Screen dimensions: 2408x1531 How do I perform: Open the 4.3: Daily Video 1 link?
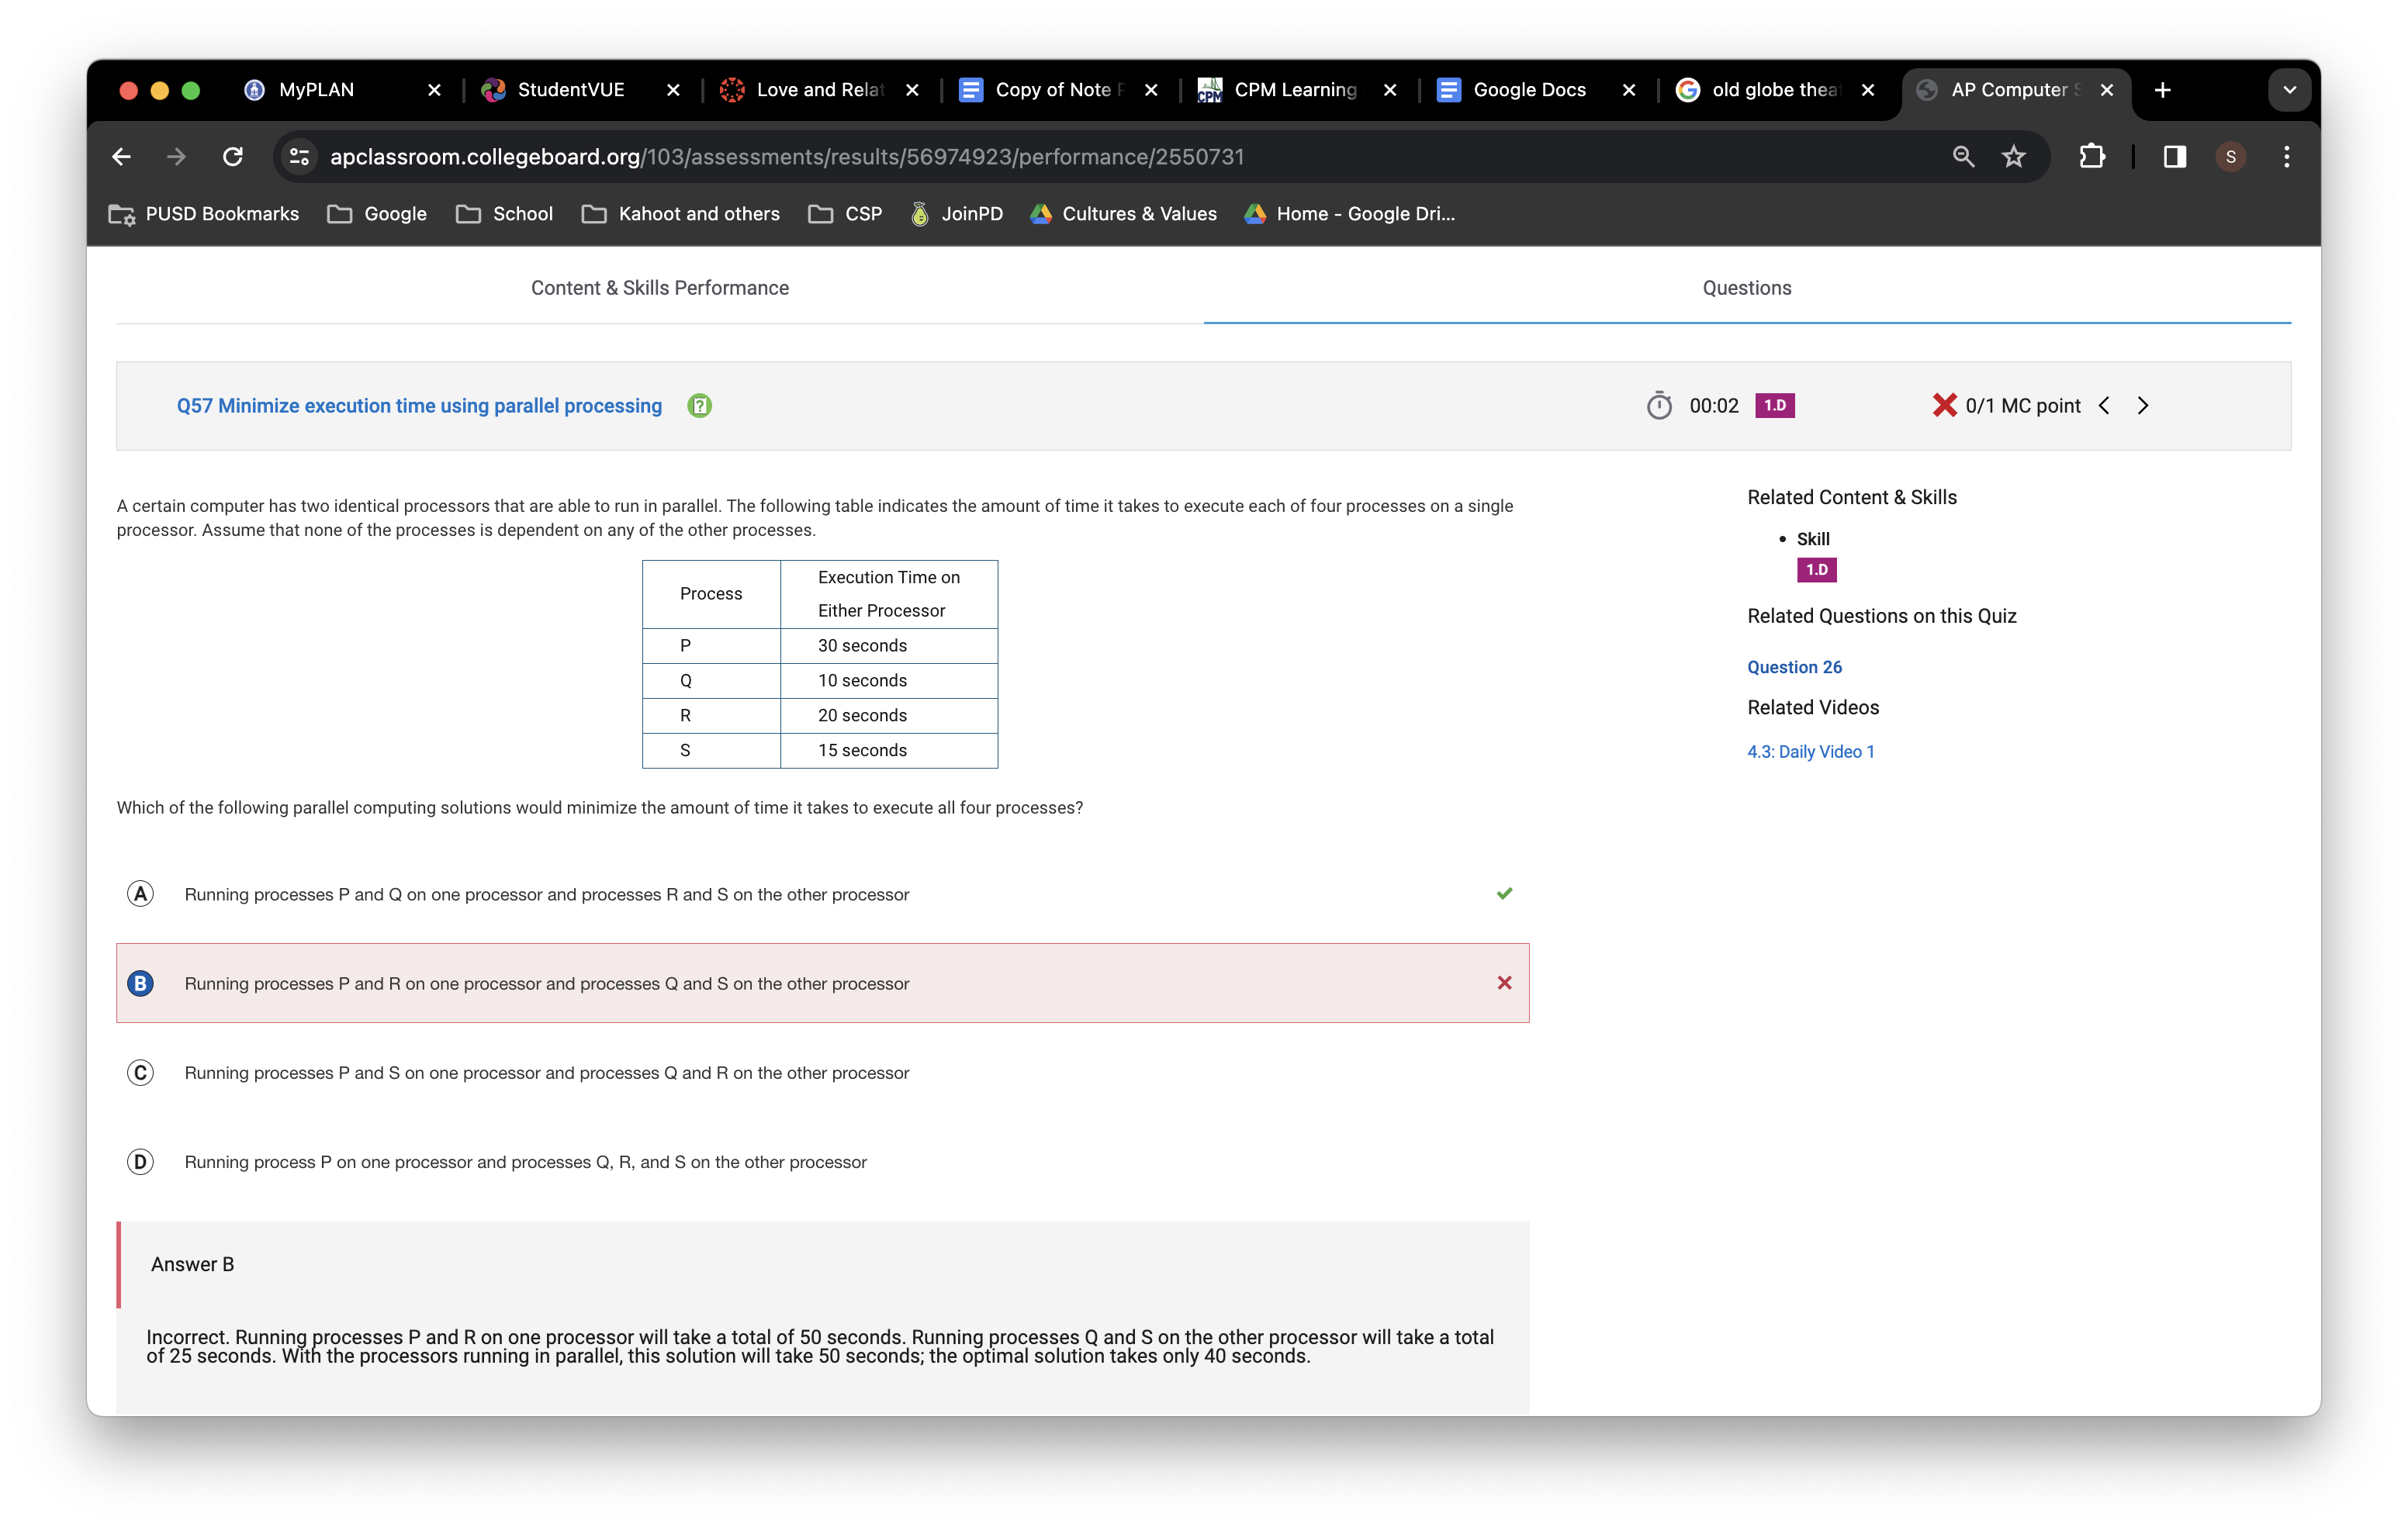click(x=1810, y=752)
